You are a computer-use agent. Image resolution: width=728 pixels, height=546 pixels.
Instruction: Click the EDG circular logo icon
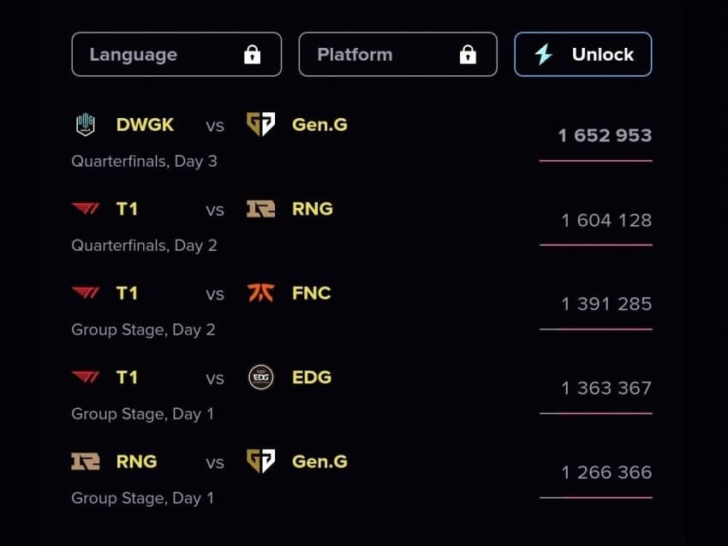pyautogui.click(x=260, y=377)
